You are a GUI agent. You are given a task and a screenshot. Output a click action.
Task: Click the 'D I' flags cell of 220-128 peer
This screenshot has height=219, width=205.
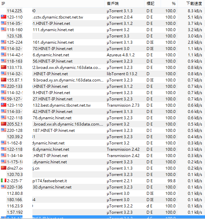tap(149, 130)
